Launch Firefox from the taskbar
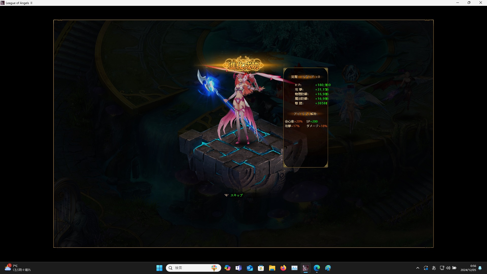This screenshot has width=487, height=274. tap(283, 268)
